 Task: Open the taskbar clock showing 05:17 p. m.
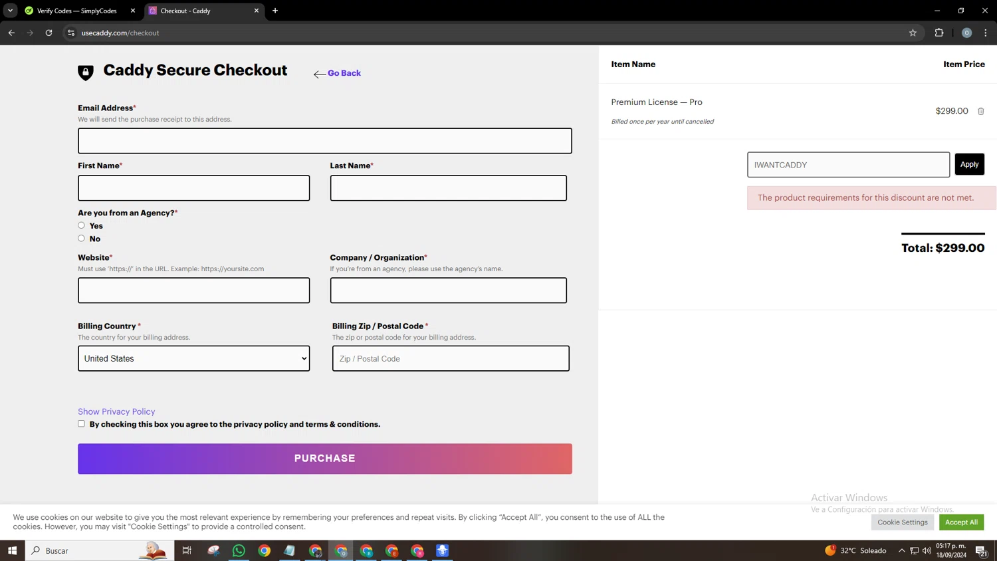click(x=951, y=550)
